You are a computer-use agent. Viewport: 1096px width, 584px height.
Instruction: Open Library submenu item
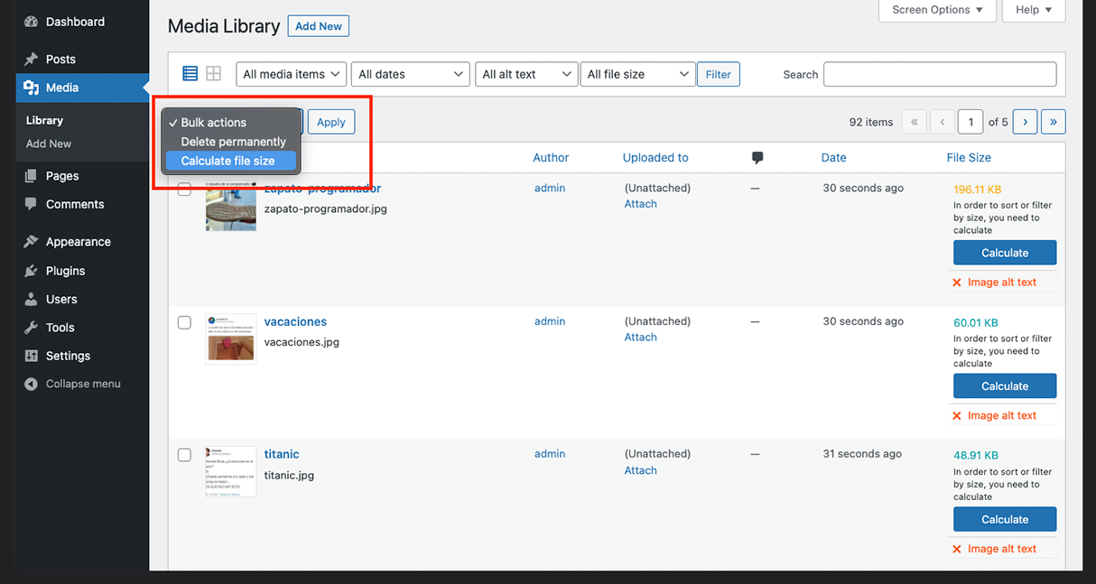point(44,120)
